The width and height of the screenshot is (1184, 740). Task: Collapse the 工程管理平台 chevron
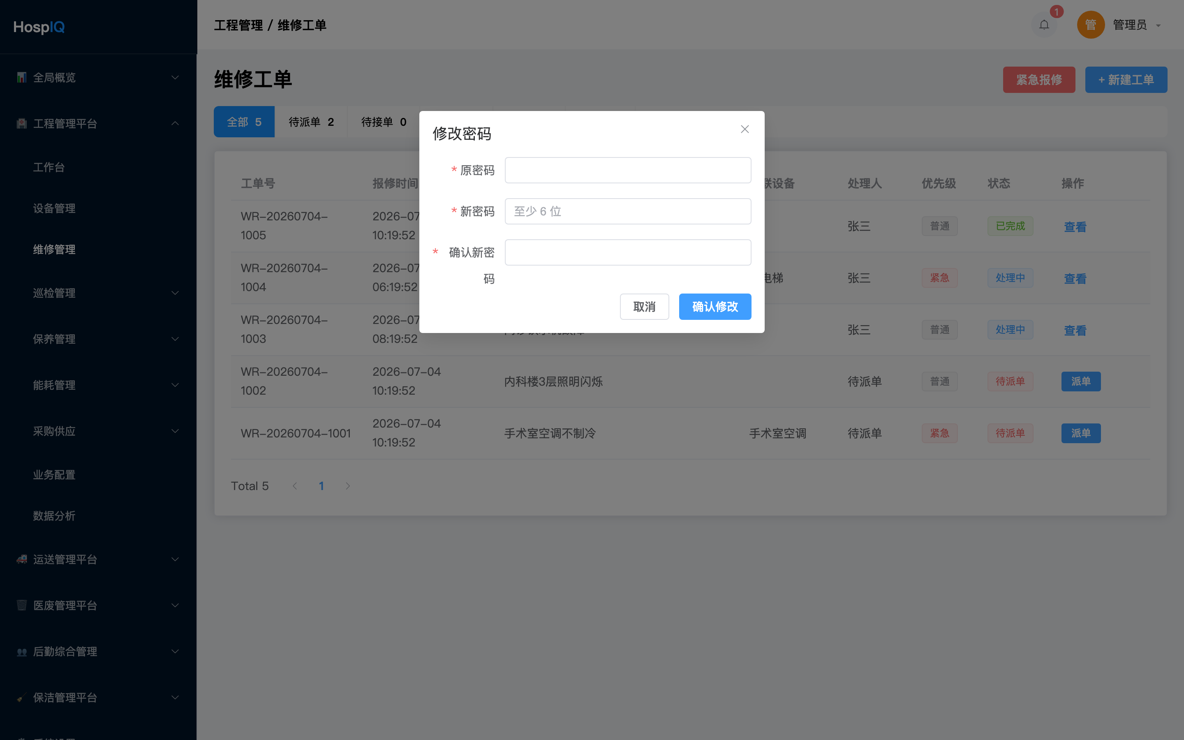click(x=175, y=123)
